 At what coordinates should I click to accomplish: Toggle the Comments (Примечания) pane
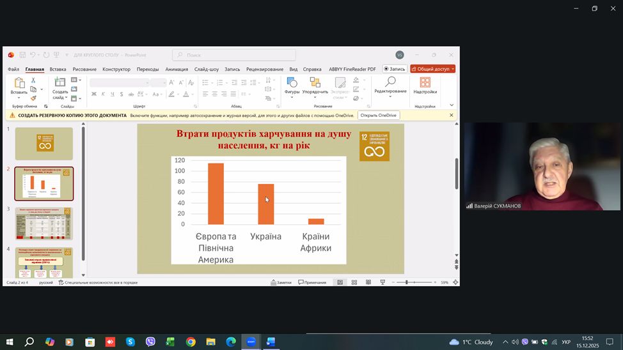(312, 282)
